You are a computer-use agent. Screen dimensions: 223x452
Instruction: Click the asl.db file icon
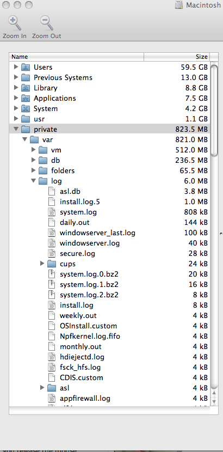tap(52, 191)
